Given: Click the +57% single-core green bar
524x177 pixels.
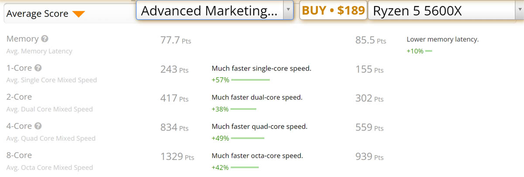Looking at the screenshot, I should 250,80.
